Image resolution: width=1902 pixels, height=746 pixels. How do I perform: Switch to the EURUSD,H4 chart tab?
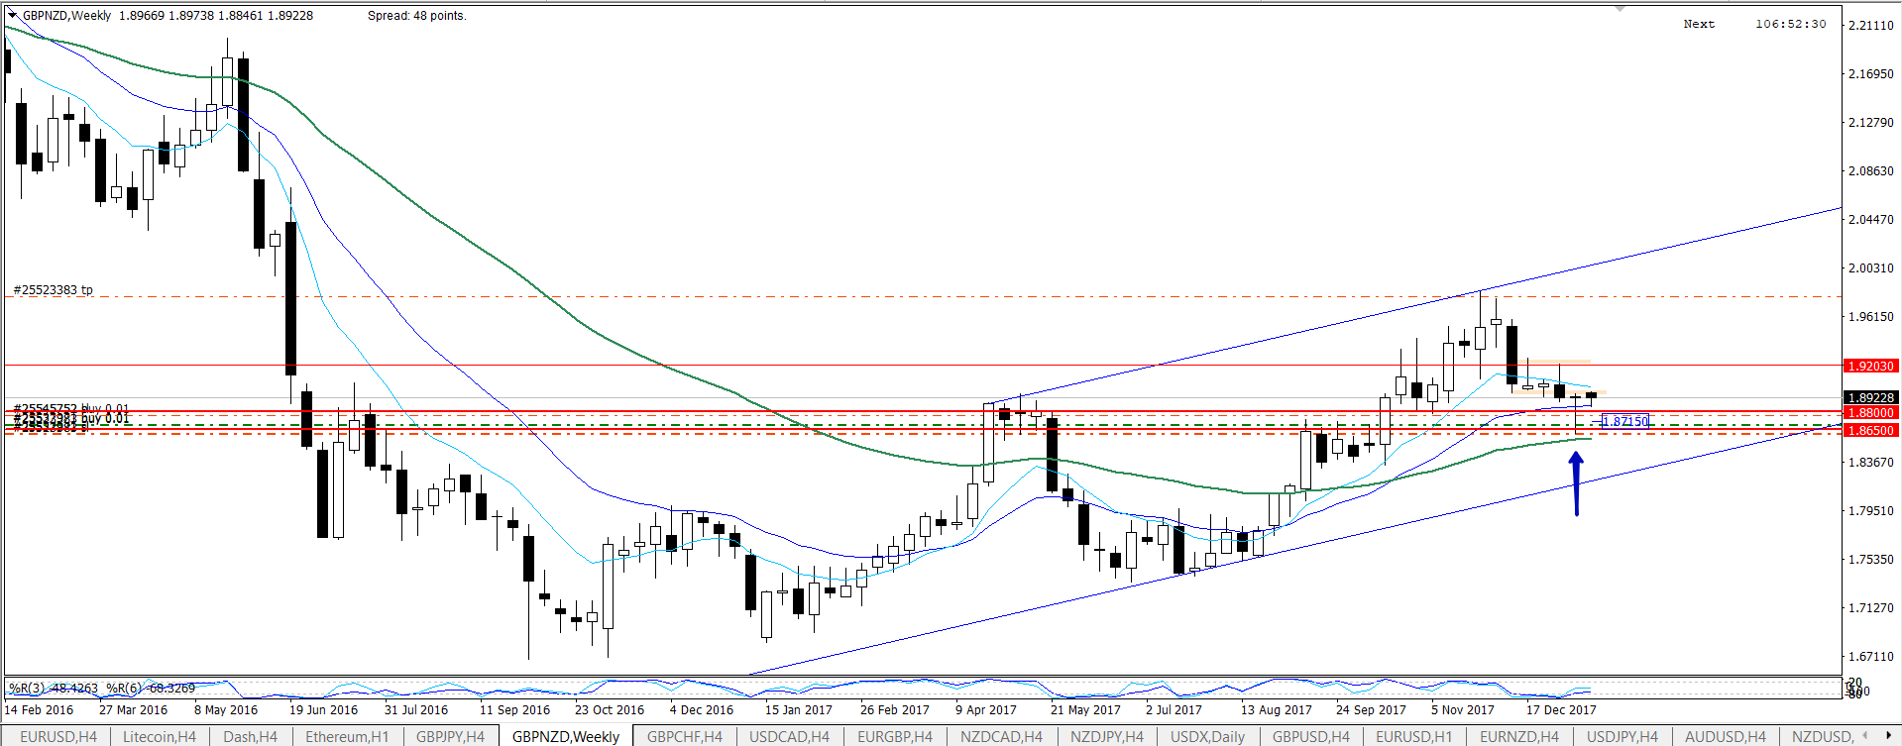coord(58,736)
